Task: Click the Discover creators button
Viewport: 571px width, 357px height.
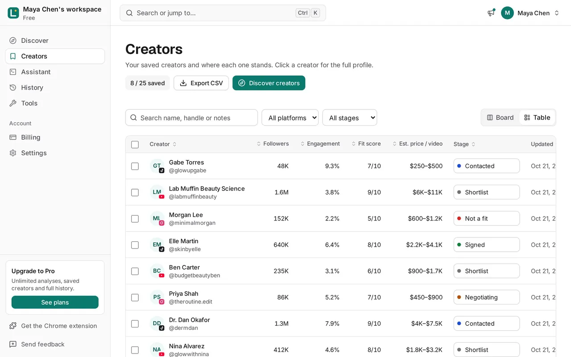Action: pos(269,83)
